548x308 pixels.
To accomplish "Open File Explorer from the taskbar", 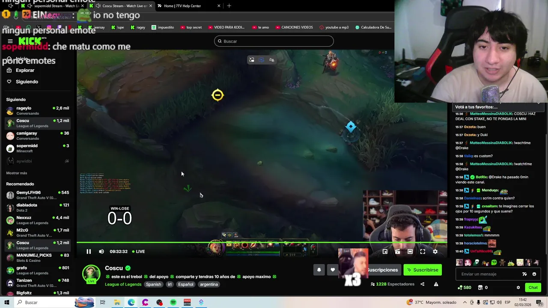I will click(x=117, y=302).
